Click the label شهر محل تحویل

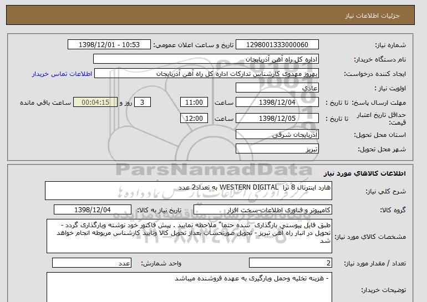(382, 150)
